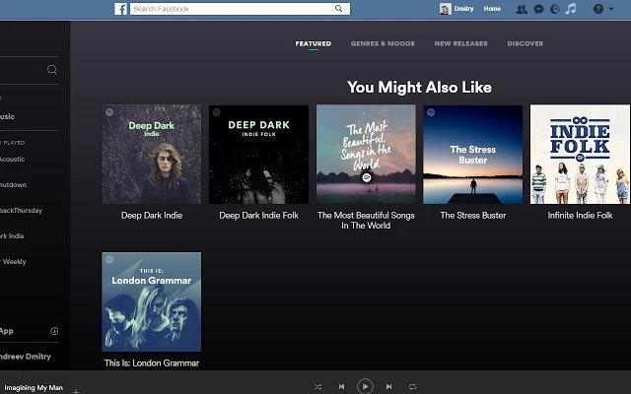The height and width of the screenshot is (394, 631).
Task: Toggle shuffle playback
Action: pos(317,387)
